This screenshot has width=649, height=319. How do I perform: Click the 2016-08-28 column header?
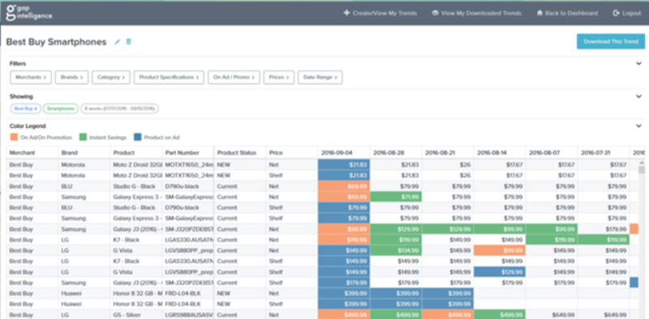[396, 152]
